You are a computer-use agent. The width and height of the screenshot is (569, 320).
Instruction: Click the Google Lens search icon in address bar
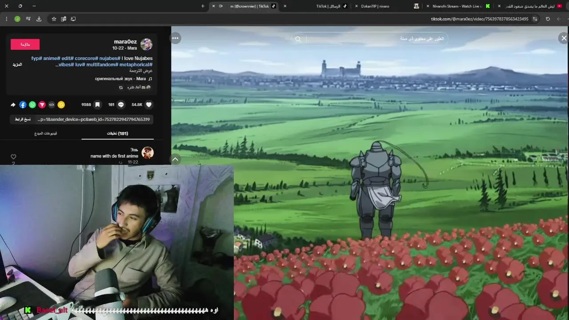point(64,19)
